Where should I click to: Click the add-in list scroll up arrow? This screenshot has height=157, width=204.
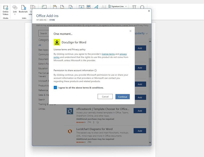pyautogui.click(x=150, y=42)
